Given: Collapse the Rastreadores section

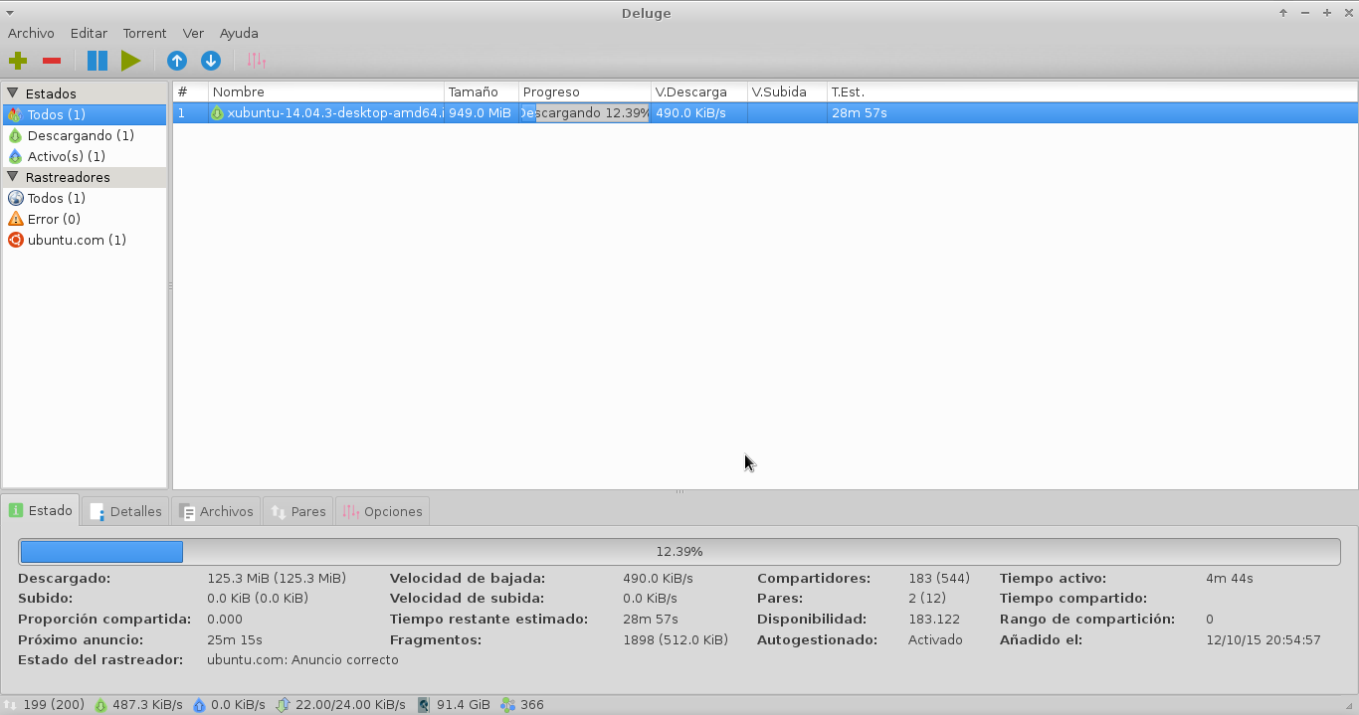Looking at the screenshot, I should [13, 177].
